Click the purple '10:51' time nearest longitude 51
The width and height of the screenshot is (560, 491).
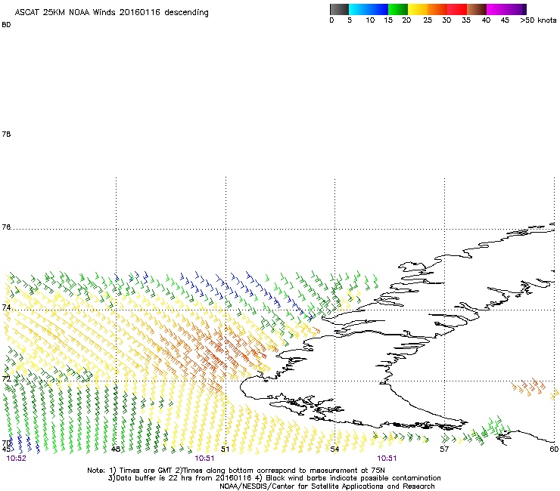click(204, 459)
